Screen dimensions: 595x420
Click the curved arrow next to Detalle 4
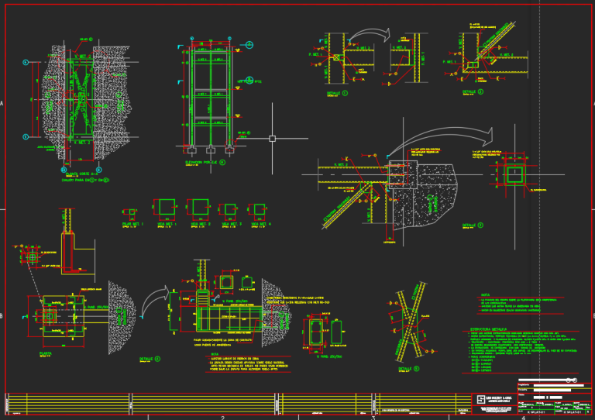click(156, 301)
